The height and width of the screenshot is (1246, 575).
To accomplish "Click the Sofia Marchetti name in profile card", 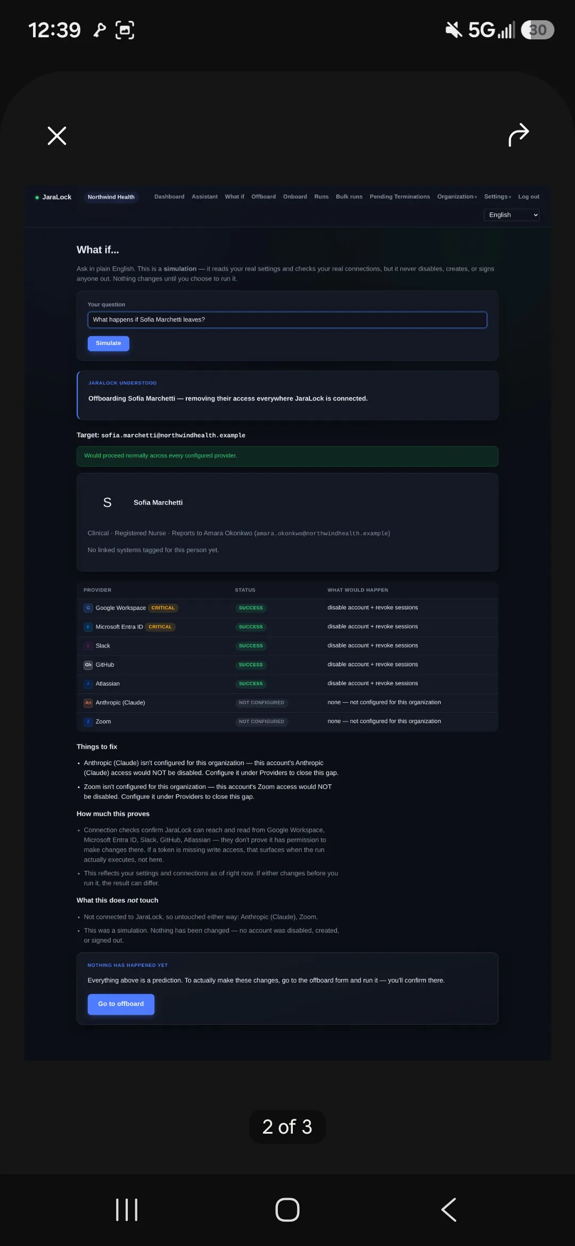I will (158, 503).
